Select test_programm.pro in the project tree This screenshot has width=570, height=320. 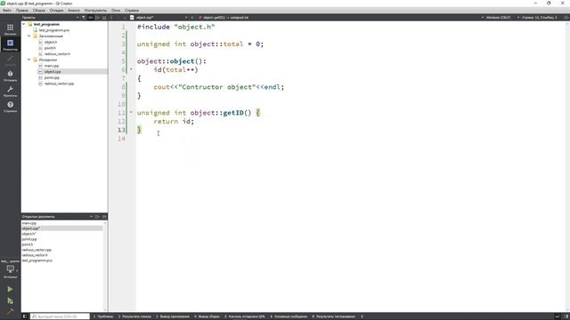click(54, 30)
